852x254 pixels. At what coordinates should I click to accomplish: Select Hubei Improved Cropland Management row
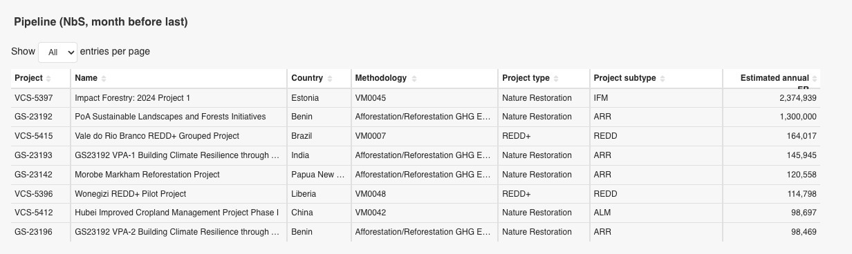416,213
